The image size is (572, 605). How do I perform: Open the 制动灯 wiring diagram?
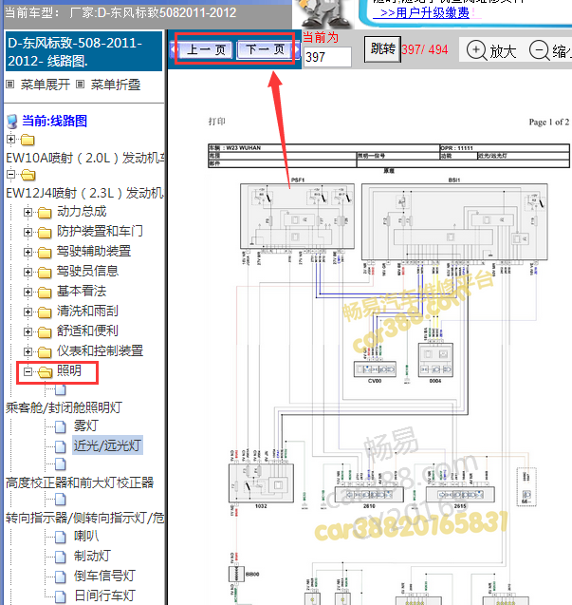92,556
